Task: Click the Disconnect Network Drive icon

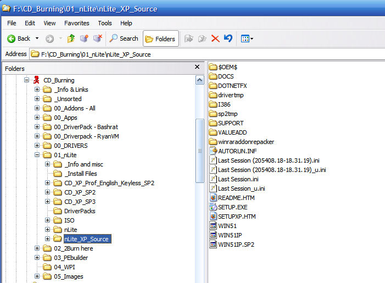Action: [x=97, y=38]
